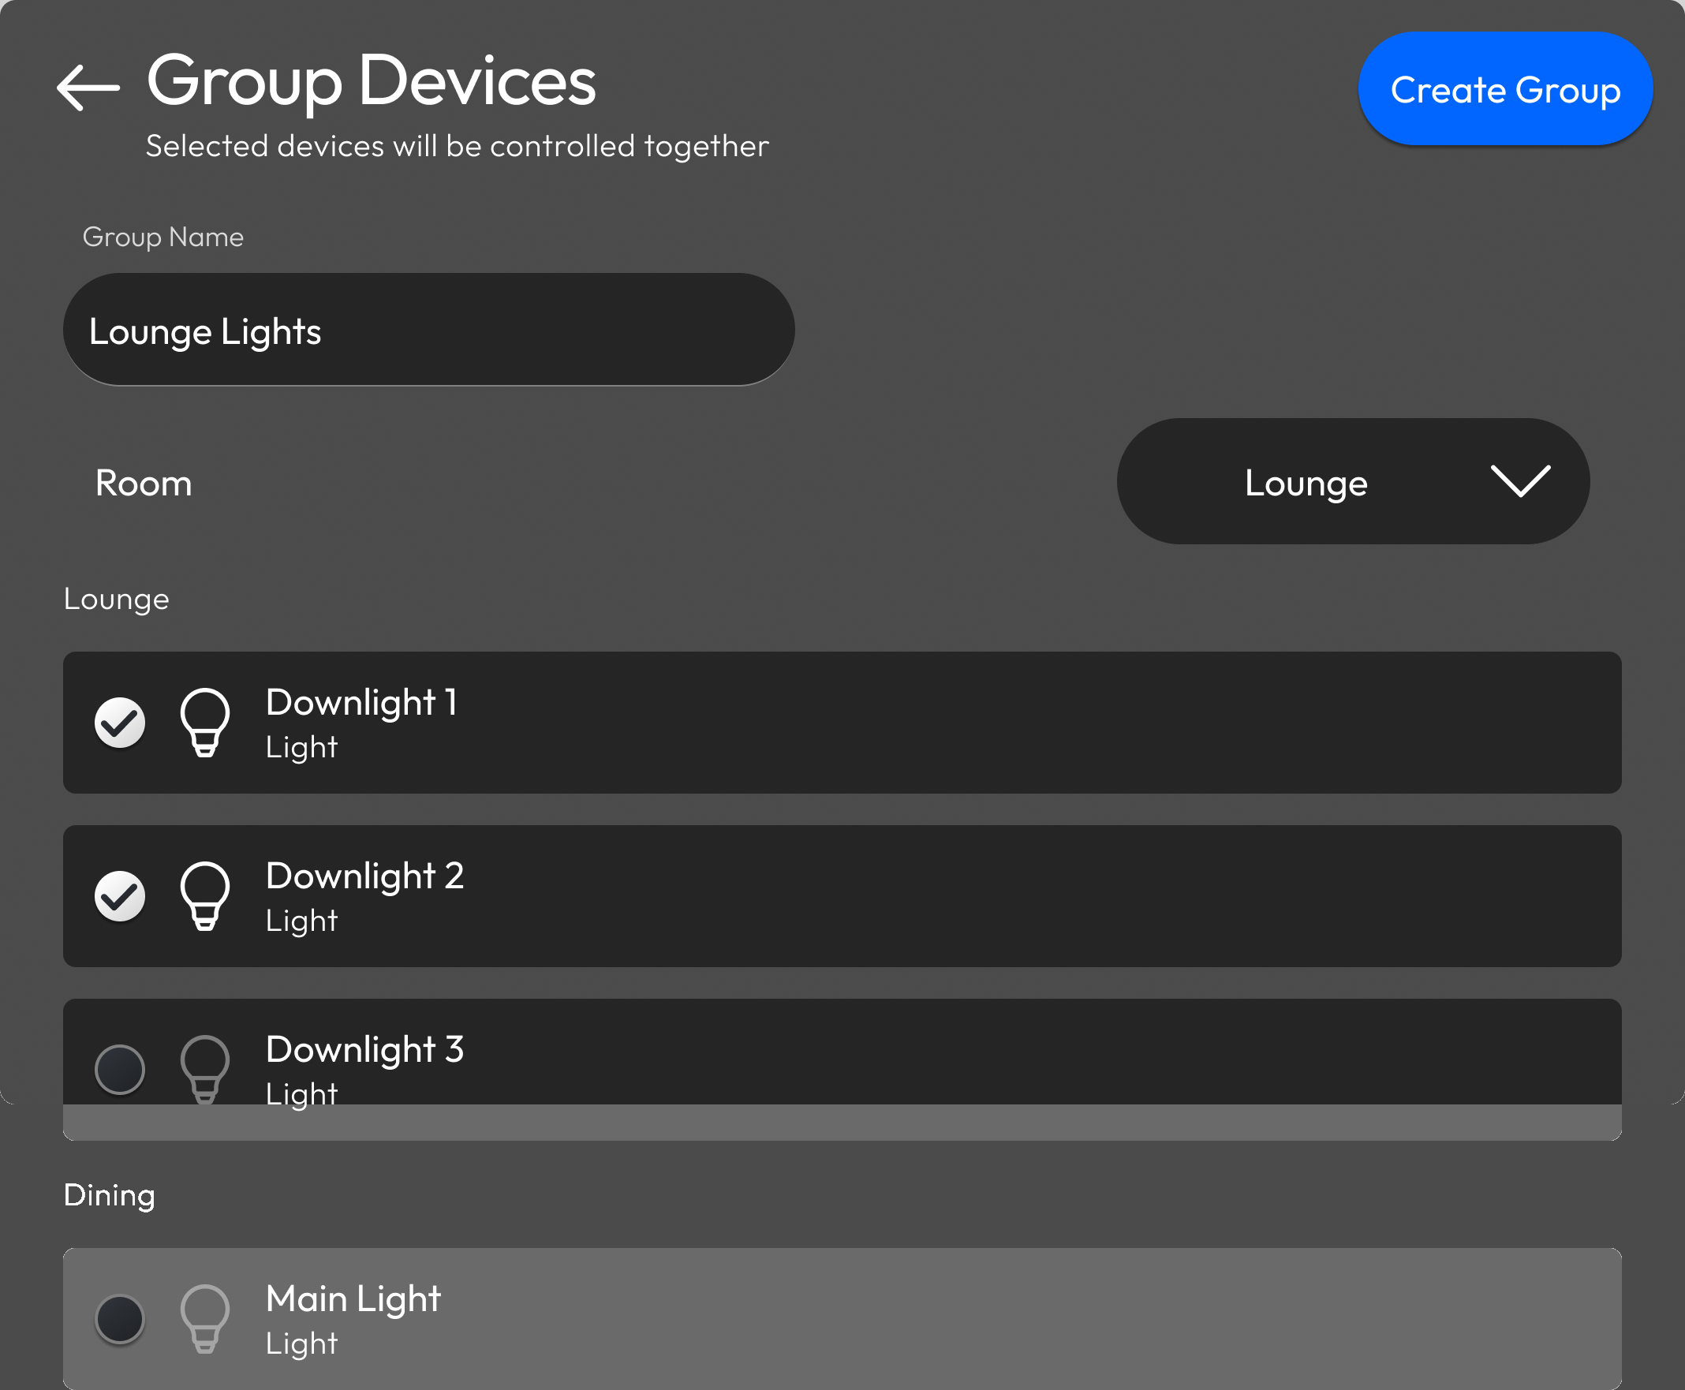Uncheck the Downlight 1 checkbox

[x=120, y=723]
